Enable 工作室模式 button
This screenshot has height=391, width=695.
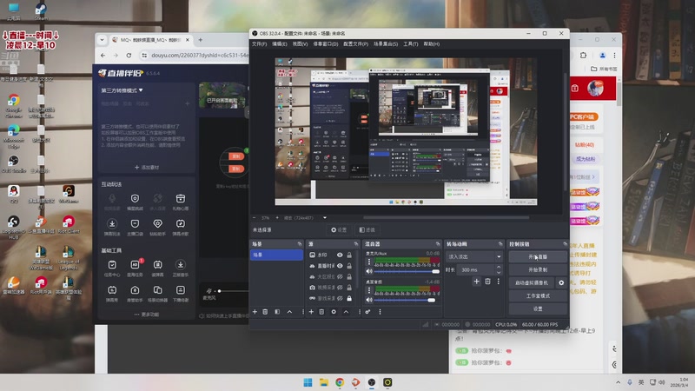pos(538,295)
